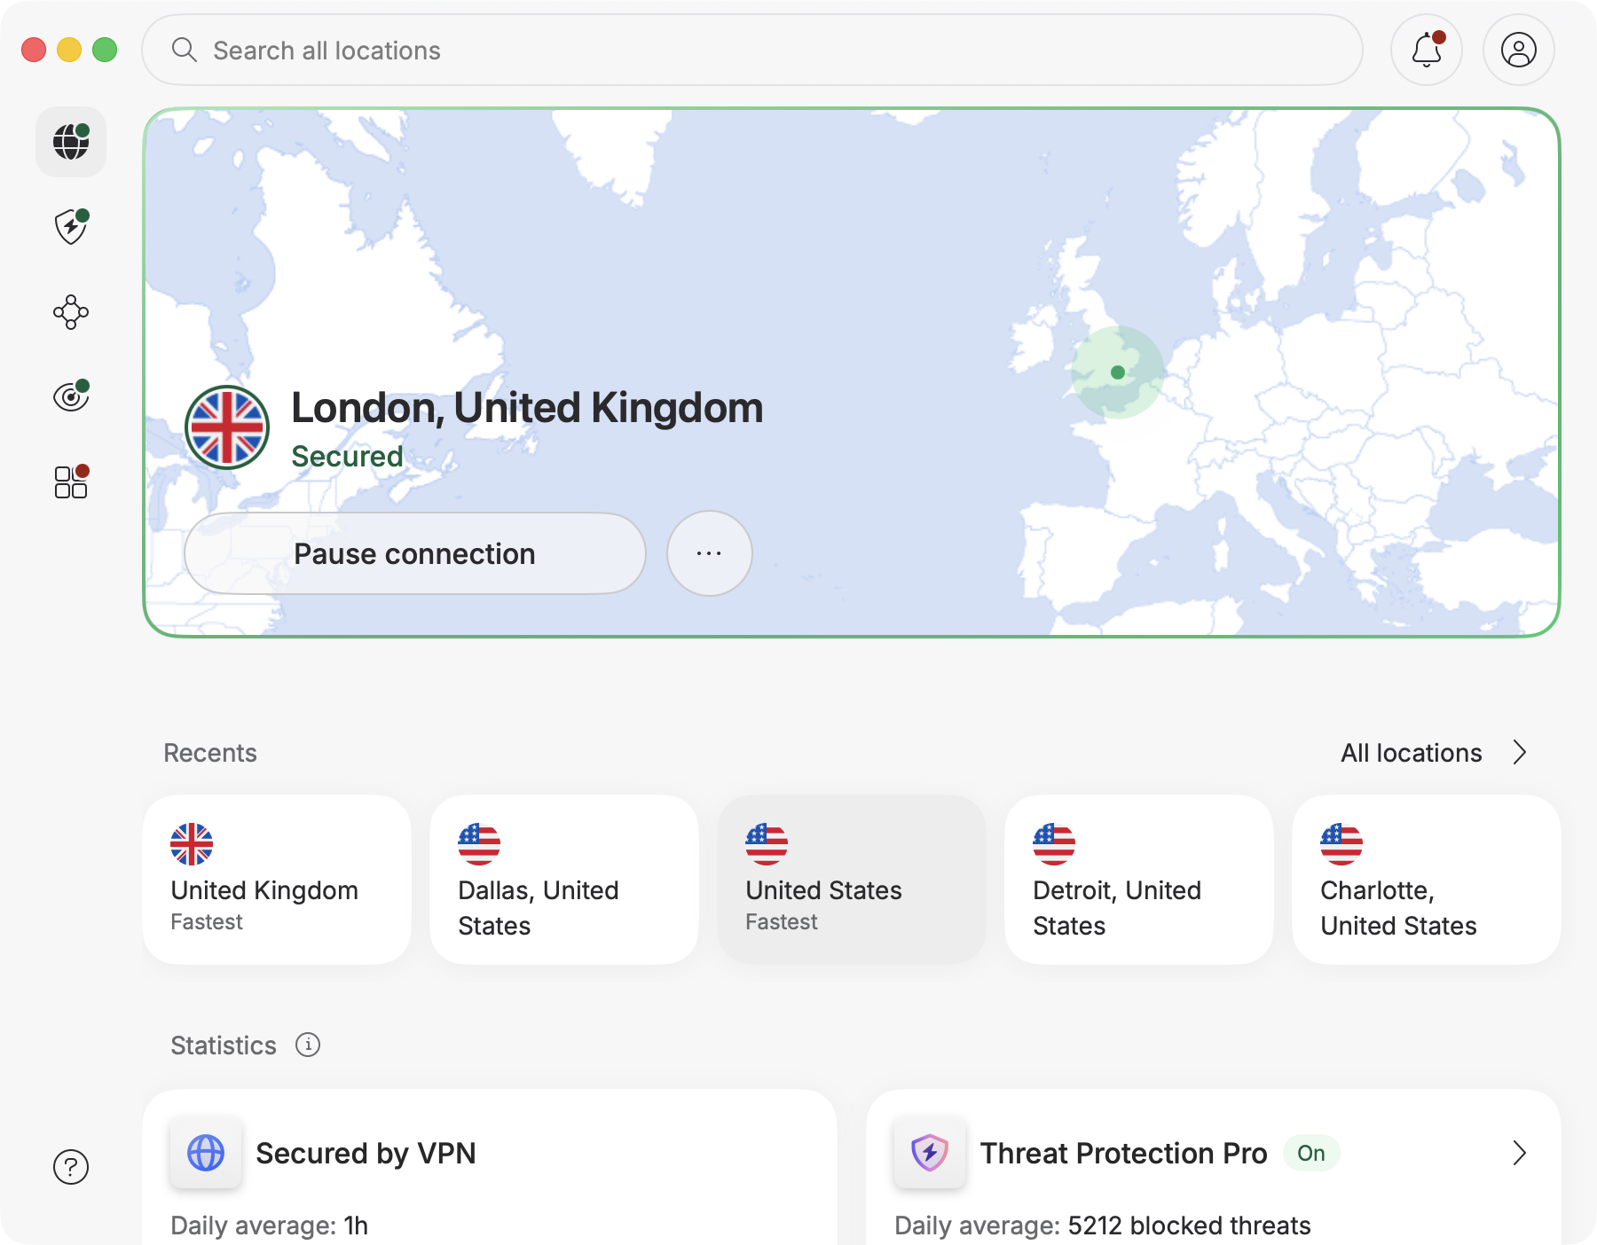This screenshot has height=1245, width=1597.
Task: Open the extras grid icon in sidebar
Action: [71, 482]
